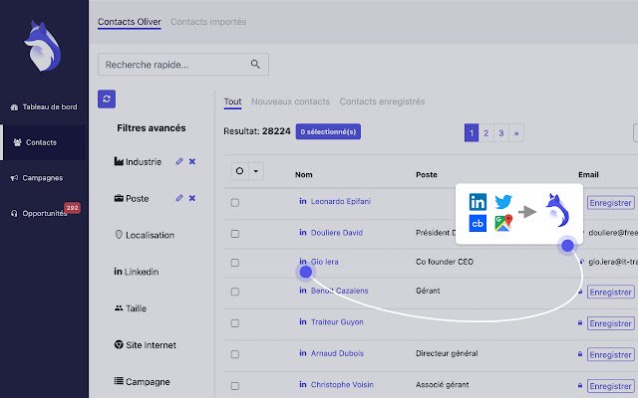Click the Opportunités headset icon
638x398 pixels.
click(x=14, y=213)
